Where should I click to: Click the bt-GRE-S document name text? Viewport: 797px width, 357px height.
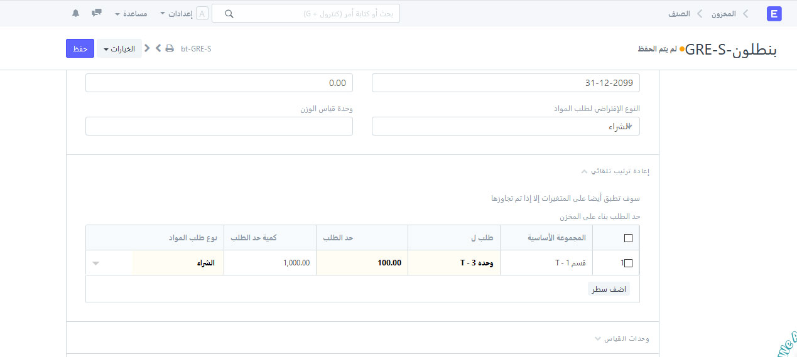tap(196, 48)
